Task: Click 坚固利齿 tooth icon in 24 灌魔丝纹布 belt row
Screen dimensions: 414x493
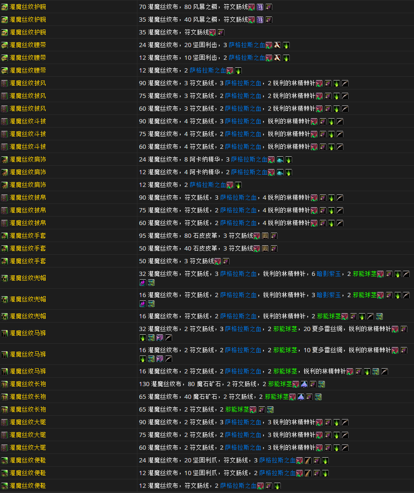Action: pos(278,45)
